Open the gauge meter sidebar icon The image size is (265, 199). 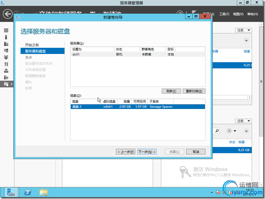pos(6,71)
